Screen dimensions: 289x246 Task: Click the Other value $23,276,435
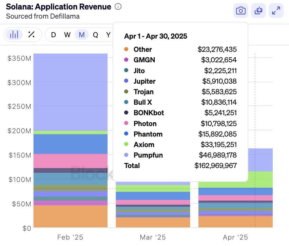[x=217, y=49]
